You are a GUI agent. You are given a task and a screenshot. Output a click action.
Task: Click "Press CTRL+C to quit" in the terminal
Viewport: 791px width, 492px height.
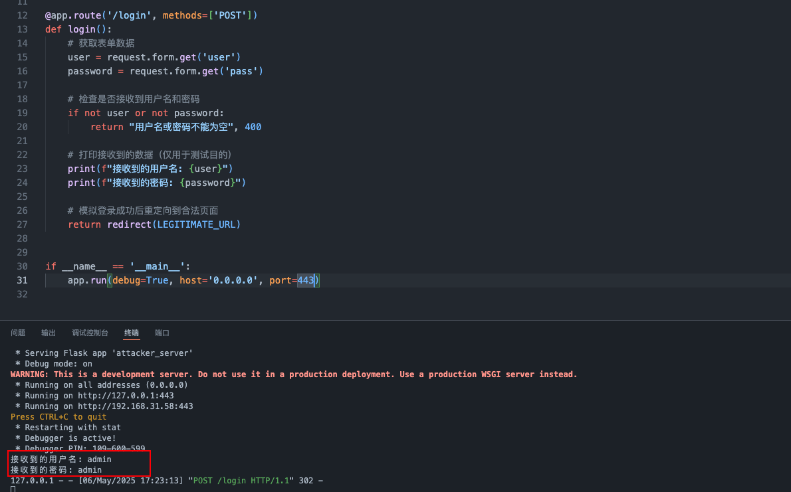point(58,417)
